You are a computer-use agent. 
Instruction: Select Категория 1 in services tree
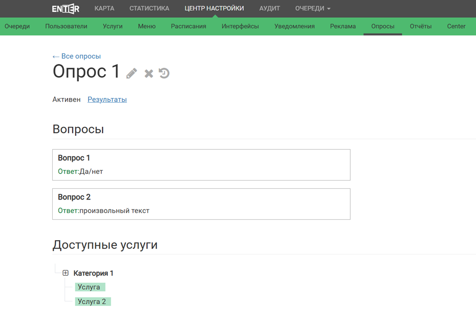[x=93, y=273]
